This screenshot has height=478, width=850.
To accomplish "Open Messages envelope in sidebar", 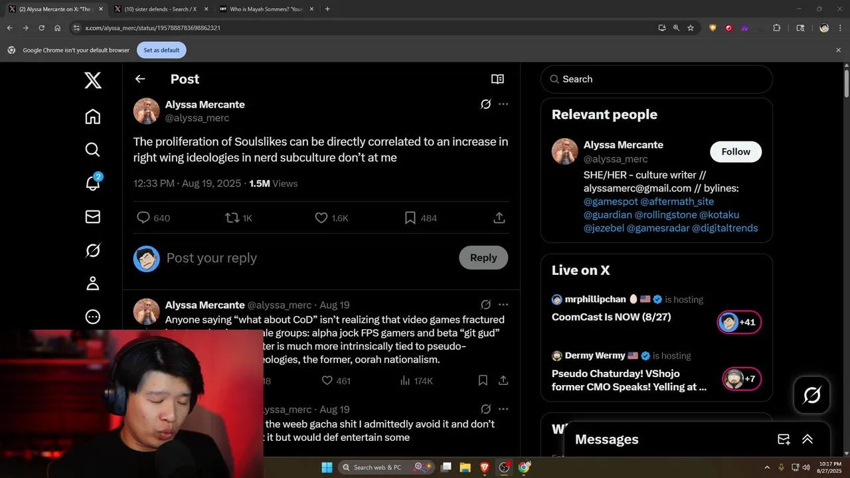I will coord(93,216).
